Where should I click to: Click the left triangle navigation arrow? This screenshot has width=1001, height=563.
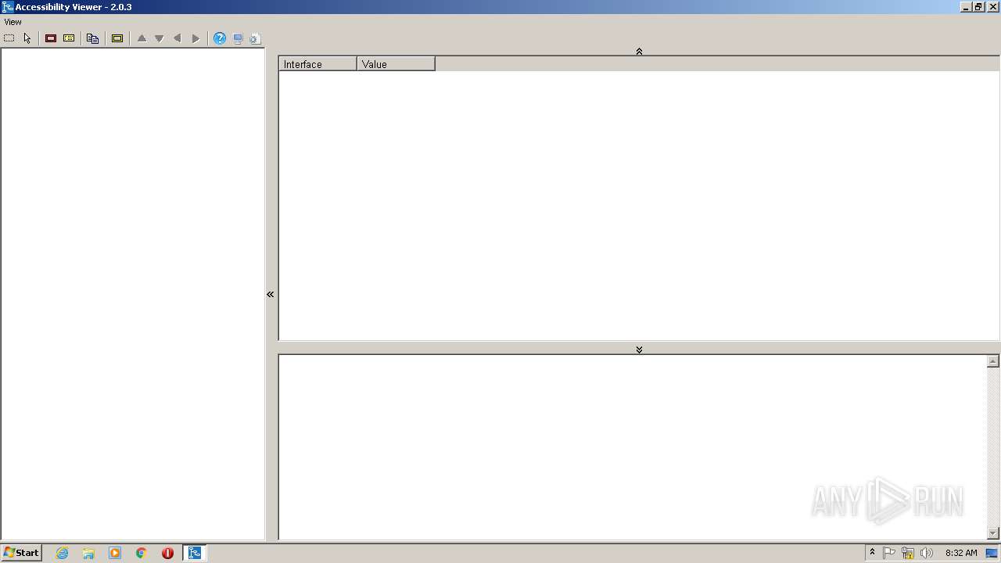pos(177,38)
